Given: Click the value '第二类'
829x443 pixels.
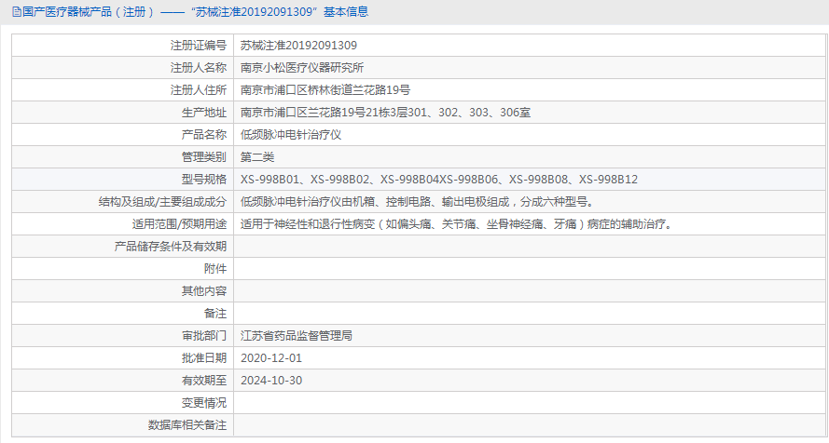Looking at the screenshot, I should coord(257,157).
